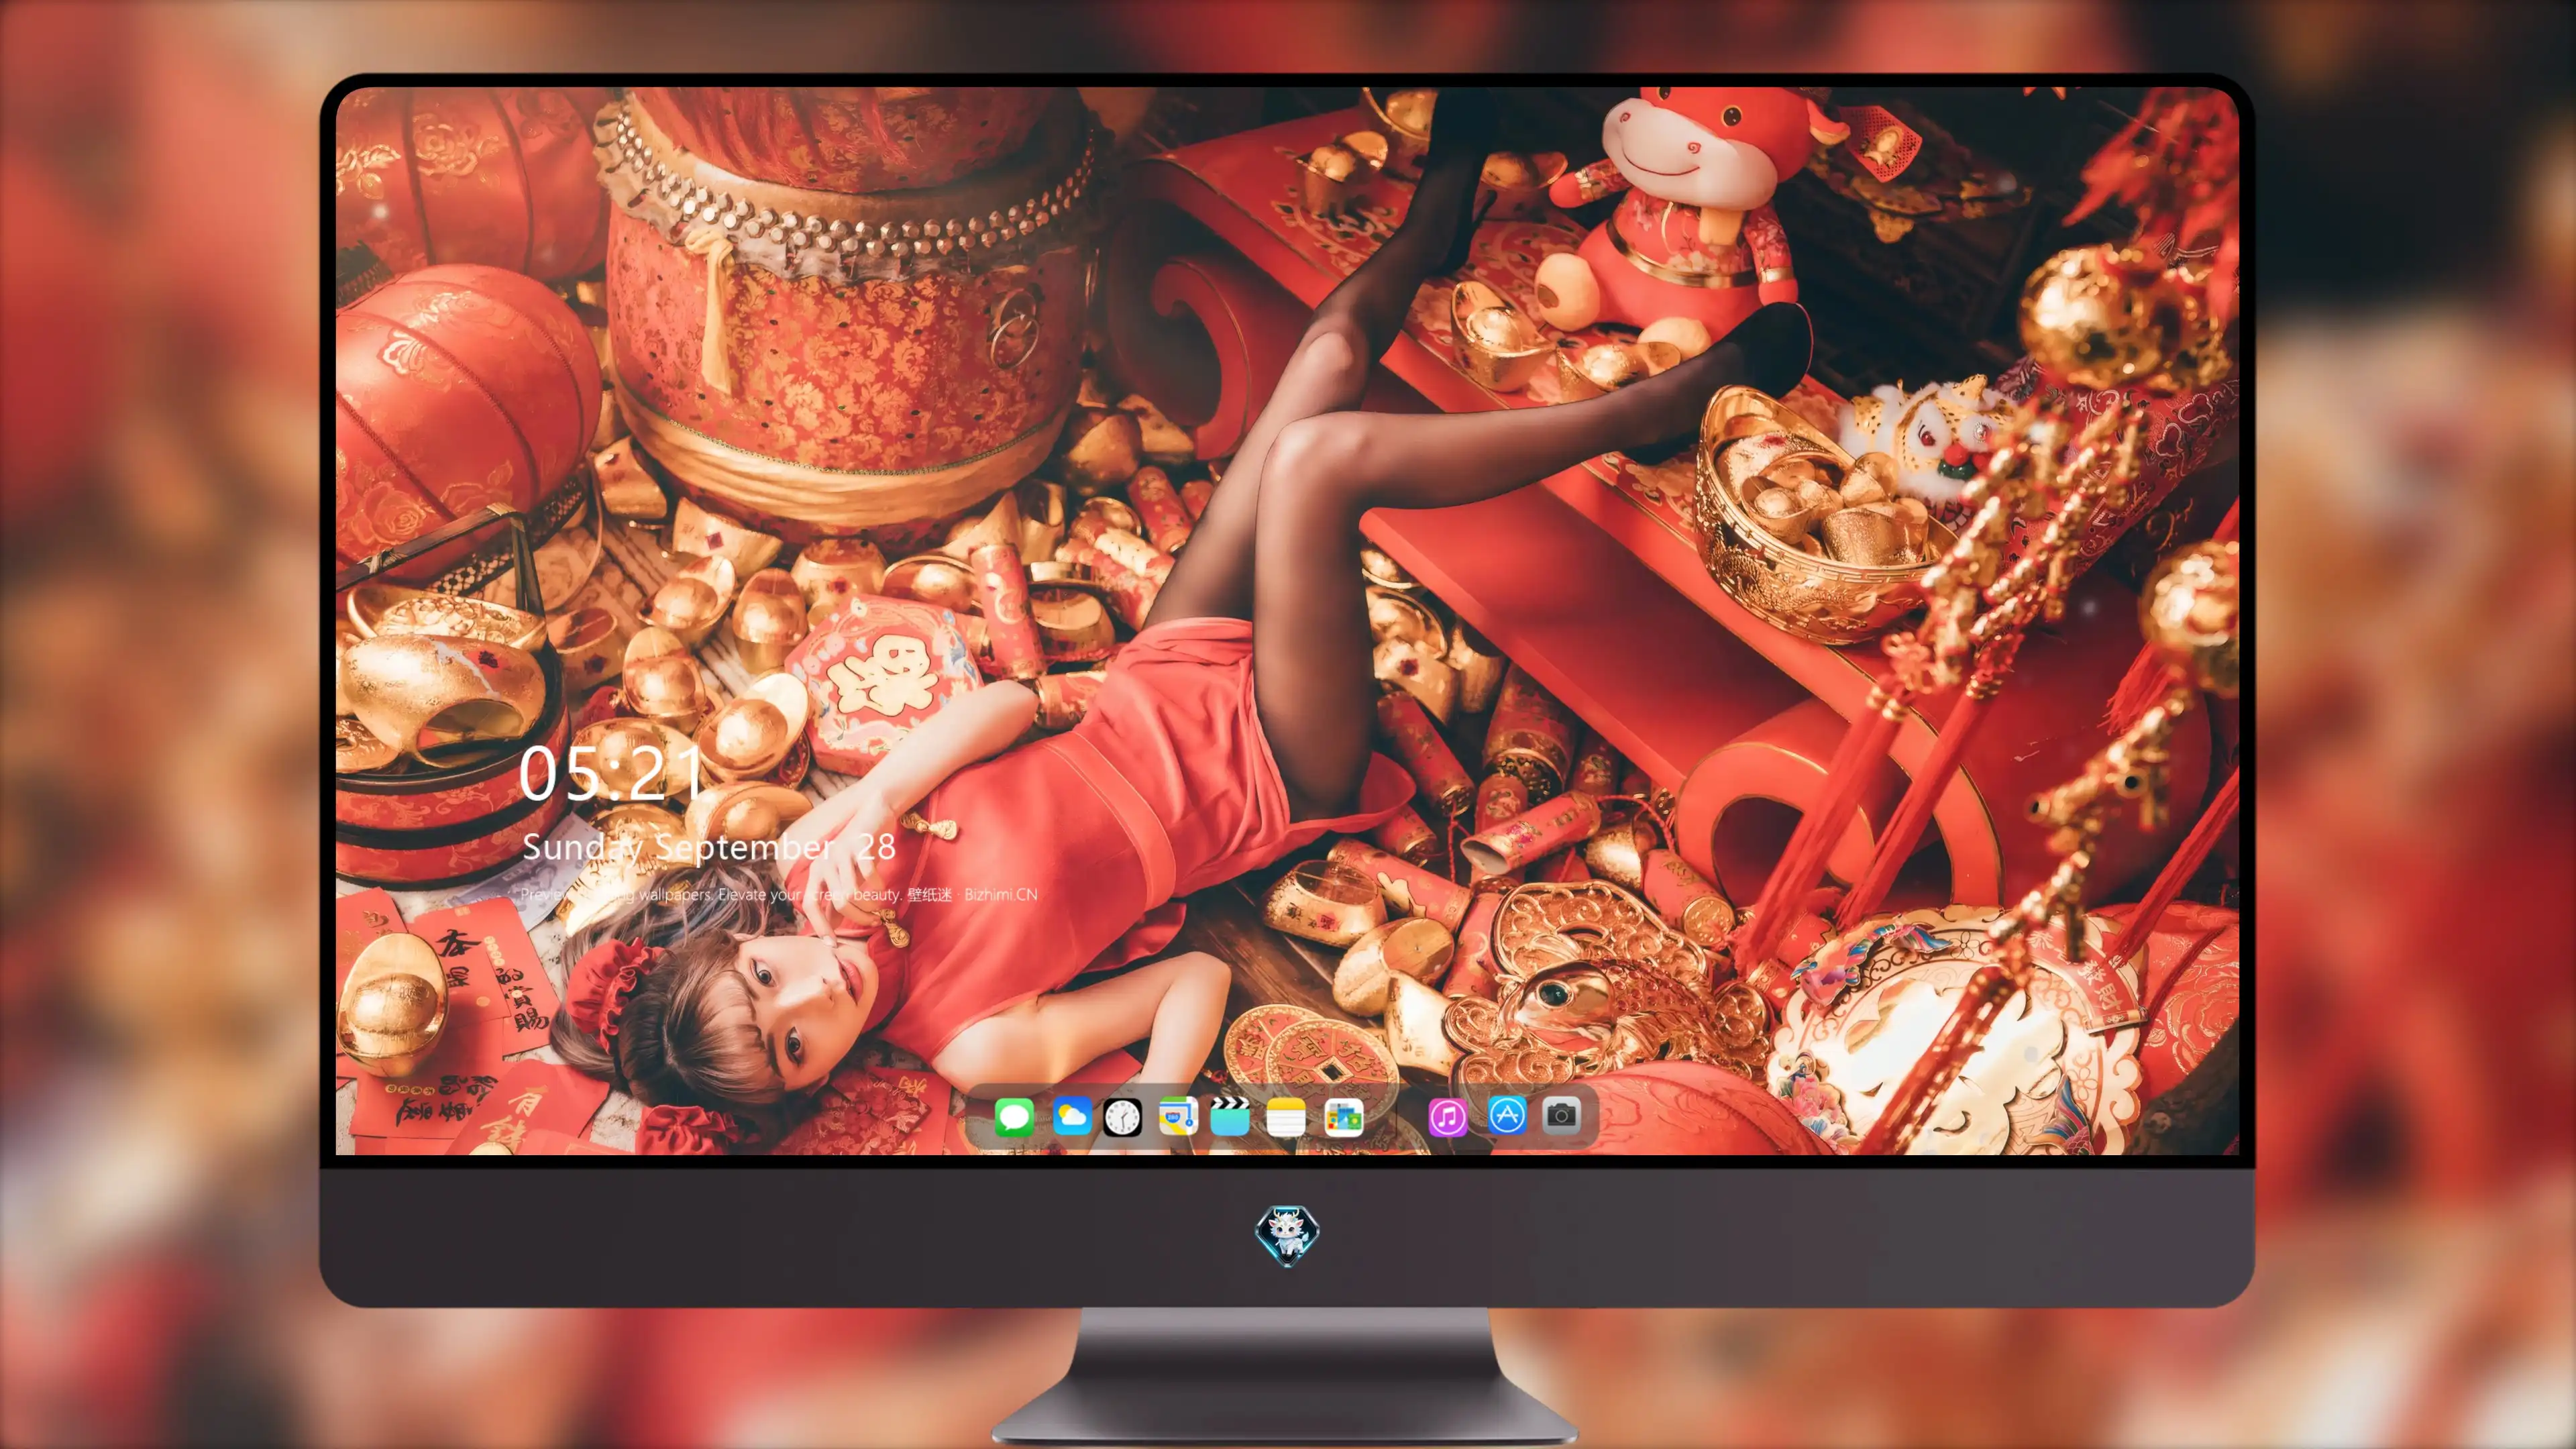2576x1449 pixels.
Task: Open the Videos clapperboard app
Action: [x=1230, y=1116]
